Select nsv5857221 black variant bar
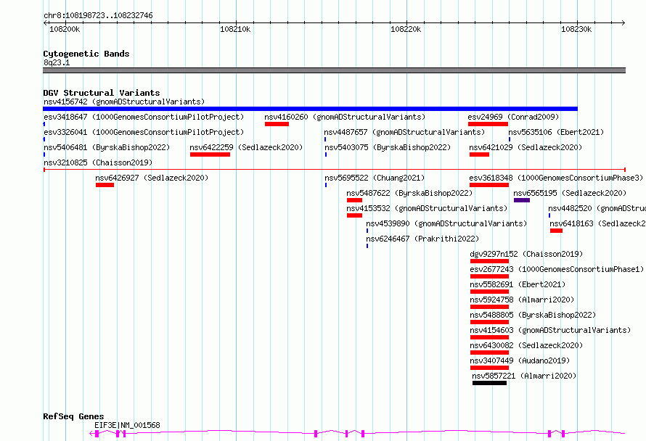The width and height of the screenshot is (646, 441). click(x=489, y=383)
